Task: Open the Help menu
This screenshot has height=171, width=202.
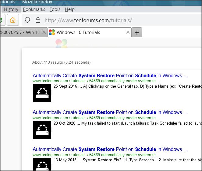Action: tap(69, 9)
